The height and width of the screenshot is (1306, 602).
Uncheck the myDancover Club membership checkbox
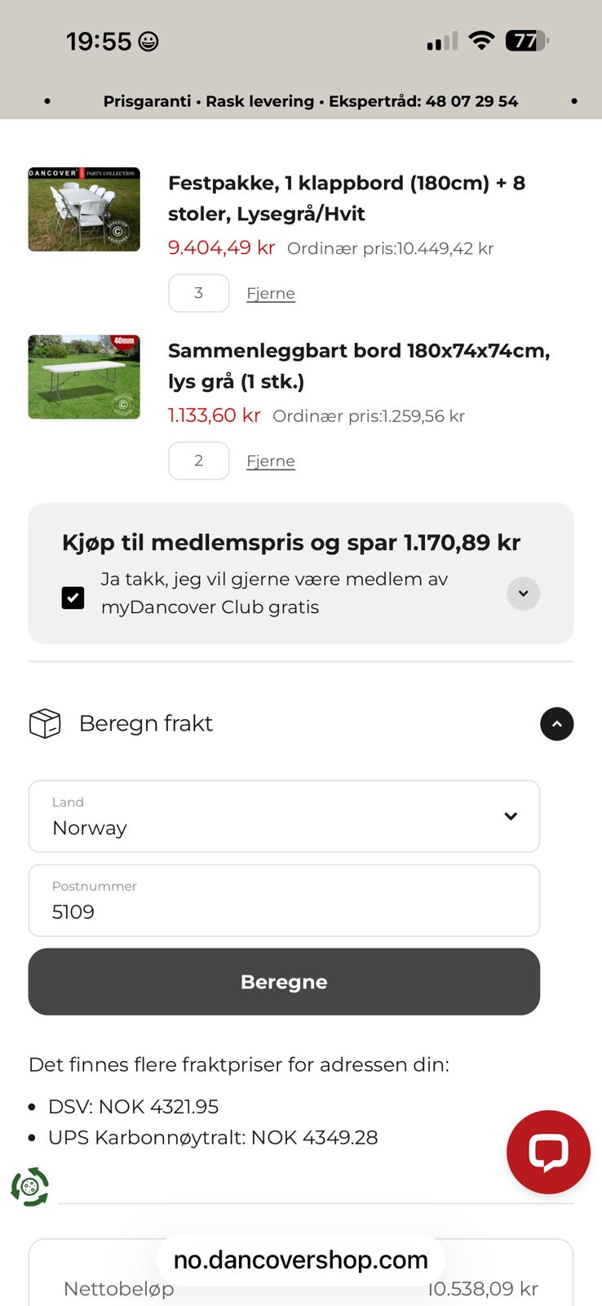click(73, 597)
